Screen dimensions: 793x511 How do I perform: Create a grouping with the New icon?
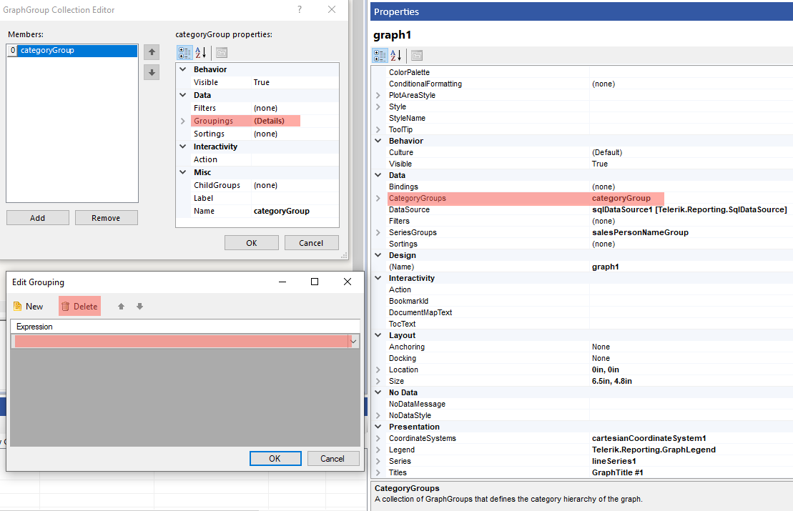(29, 305)
